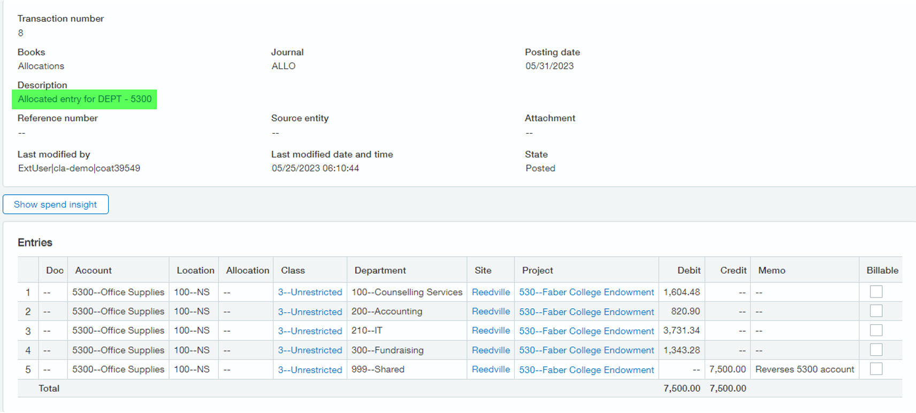
Task: Check the Billable box for row 1
Action: click(x=876, y=292)
